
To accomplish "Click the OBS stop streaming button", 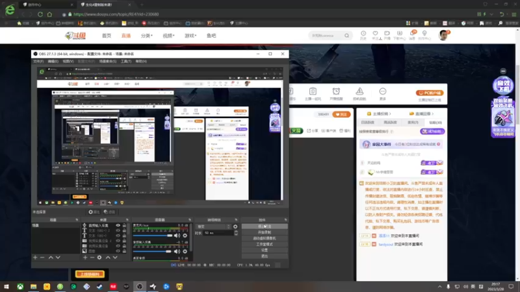I will [265, 226].
